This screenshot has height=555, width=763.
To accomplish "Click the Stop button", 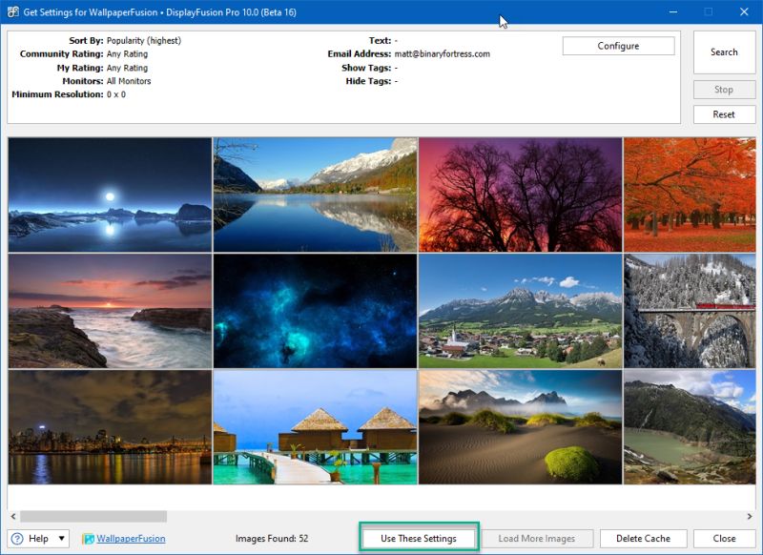I will (x=724, y=89).
